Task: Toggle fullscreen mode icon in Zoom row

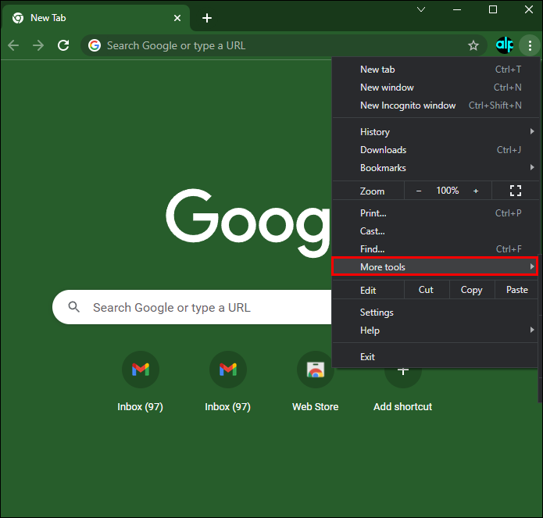Action: [515, 191]
